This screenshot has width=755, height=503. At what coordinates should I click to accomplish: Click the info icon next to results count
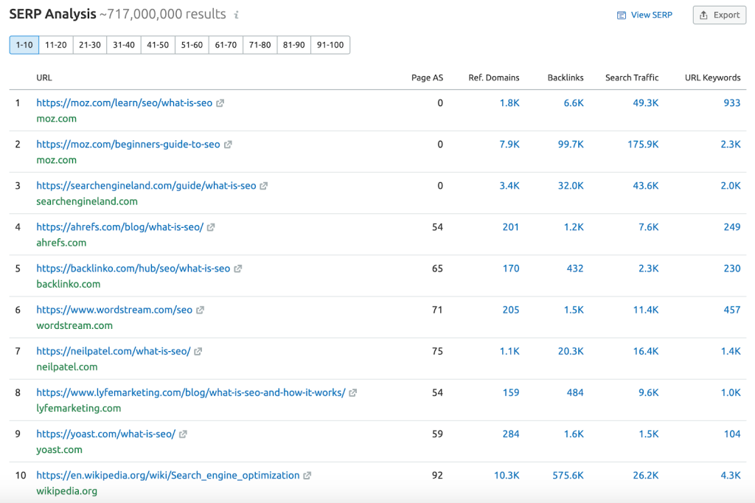point(237,15)
